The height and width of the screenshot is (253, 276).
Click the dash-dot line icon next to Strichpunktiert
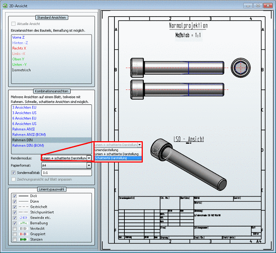click(x=24, y=212)
